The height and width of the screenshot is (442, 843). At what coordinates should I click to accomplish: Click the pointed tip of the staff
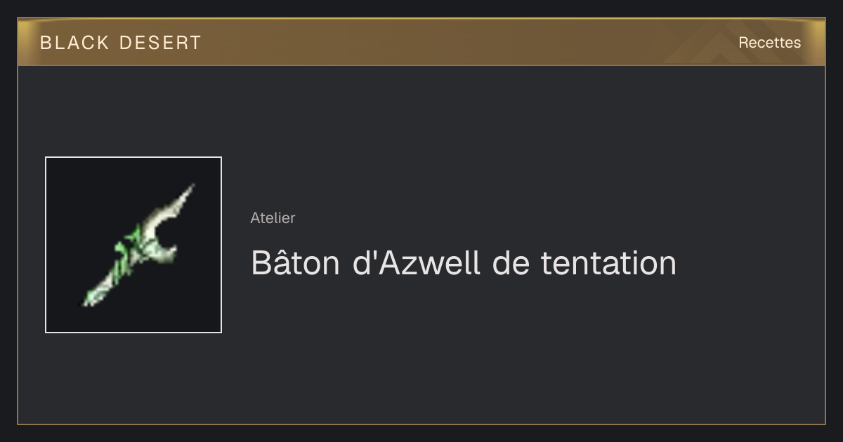tap(187, 192)
